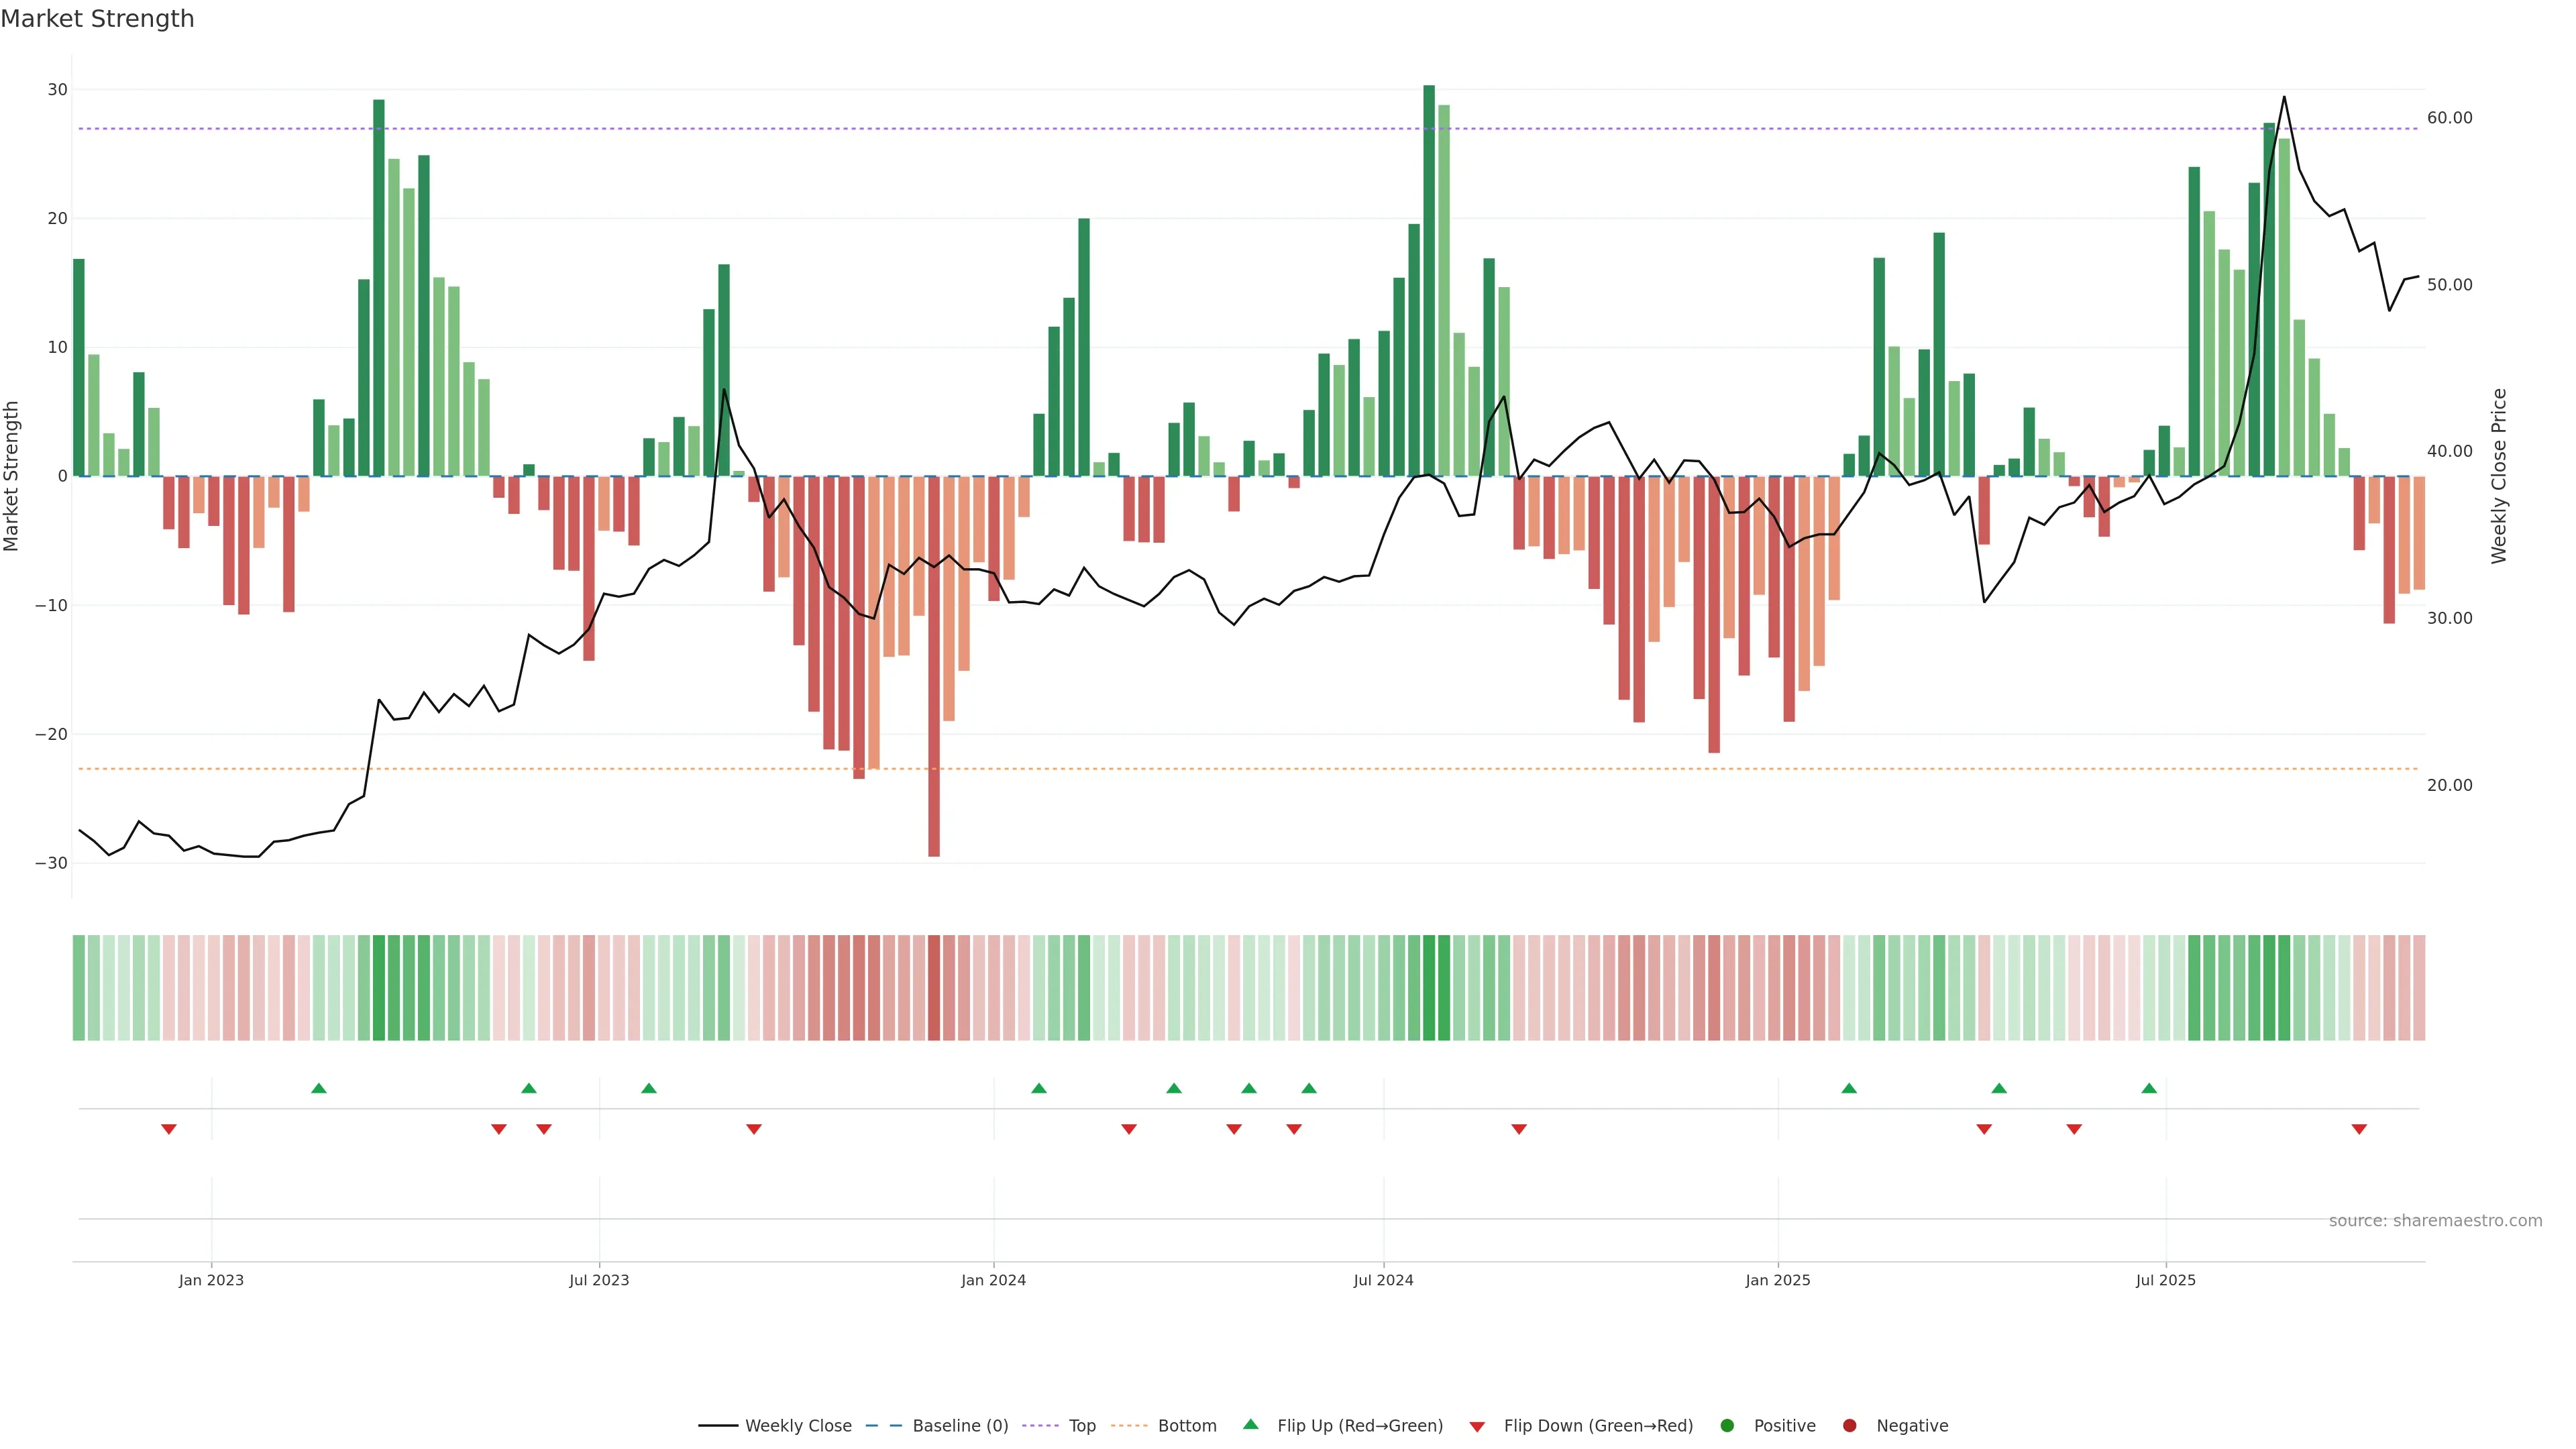The image size is (2576, 1449).
Task: Click Flip Up green triangle legend icon
Action: 1250,1425
